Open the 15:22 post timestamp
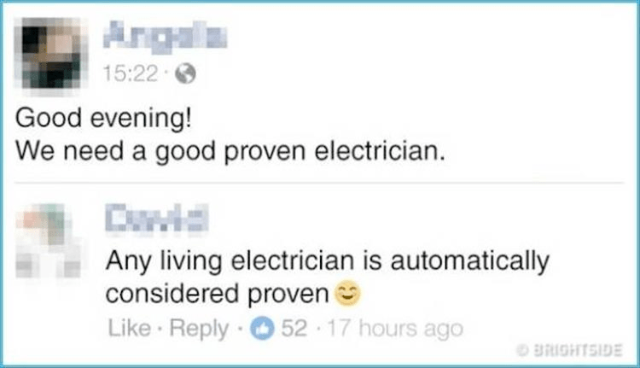640x368 pixels. tap(131, 74)
